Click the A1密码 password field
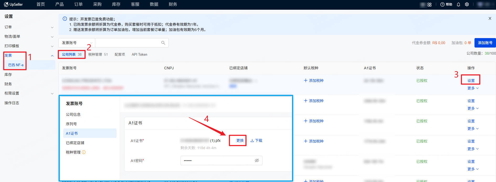Image resolution: width=496 pixels, height=182 pixels. click(x=217, y=160)
